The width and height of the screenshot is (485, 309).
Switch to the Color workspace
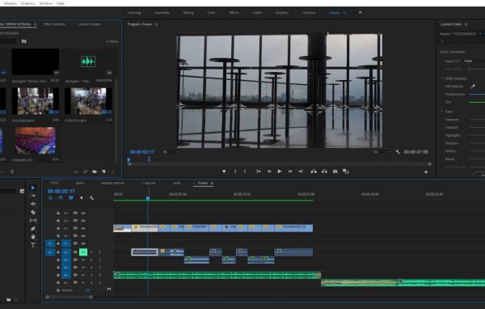(x=211, y=13)
